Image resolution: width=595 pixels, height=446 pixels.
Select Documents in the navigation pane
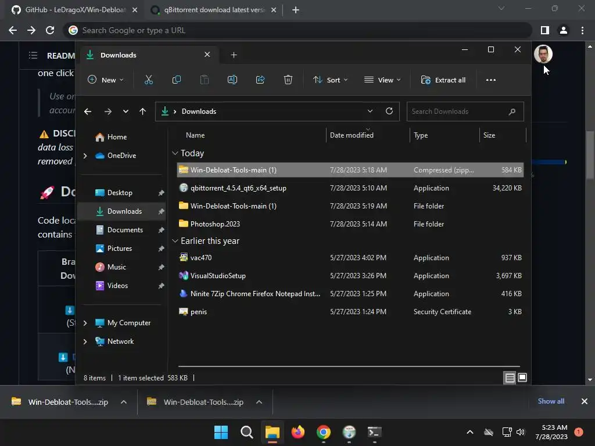pos(119,230)
